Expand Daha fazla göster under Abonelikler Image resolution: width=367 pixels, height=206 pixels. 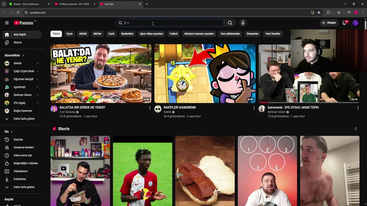[22, 119]
